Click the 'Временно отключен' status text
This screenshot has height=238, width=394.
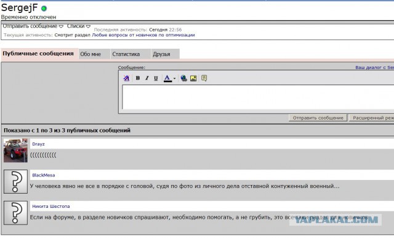(29, 17)
